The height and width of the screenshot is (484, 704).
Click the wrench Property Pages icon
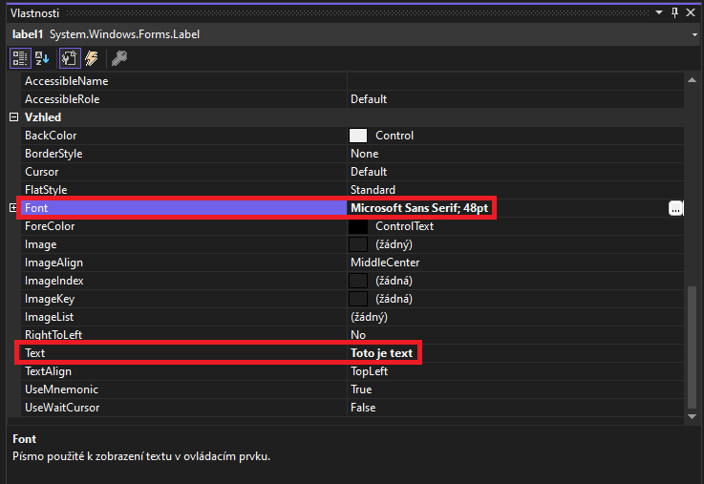click(119, 58)
